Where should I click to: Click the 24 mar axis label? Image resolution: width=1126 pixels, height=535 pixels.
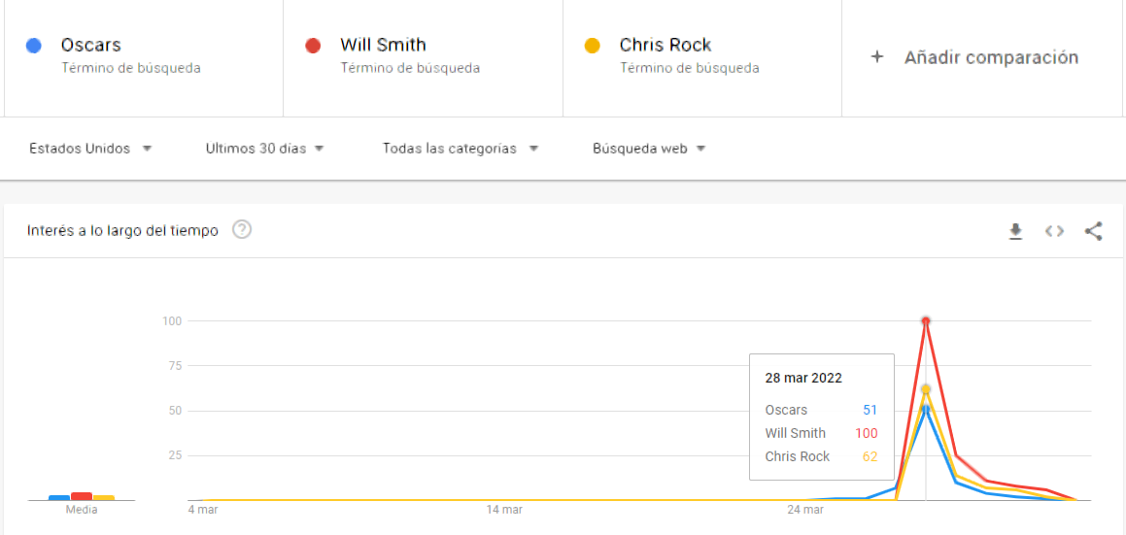click(x=804, y=510)
